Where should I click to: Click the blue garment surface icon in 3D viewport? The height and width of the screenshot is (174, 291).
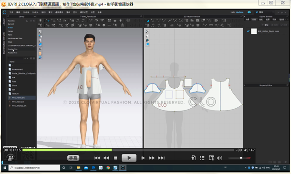(40, 44)
